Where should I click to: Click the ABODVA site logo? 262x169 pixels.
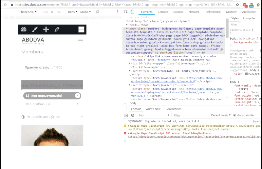click(x=33, y=41)
